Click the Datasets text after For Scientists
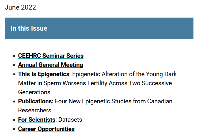 pyautogui.click(x=70, y=120)
